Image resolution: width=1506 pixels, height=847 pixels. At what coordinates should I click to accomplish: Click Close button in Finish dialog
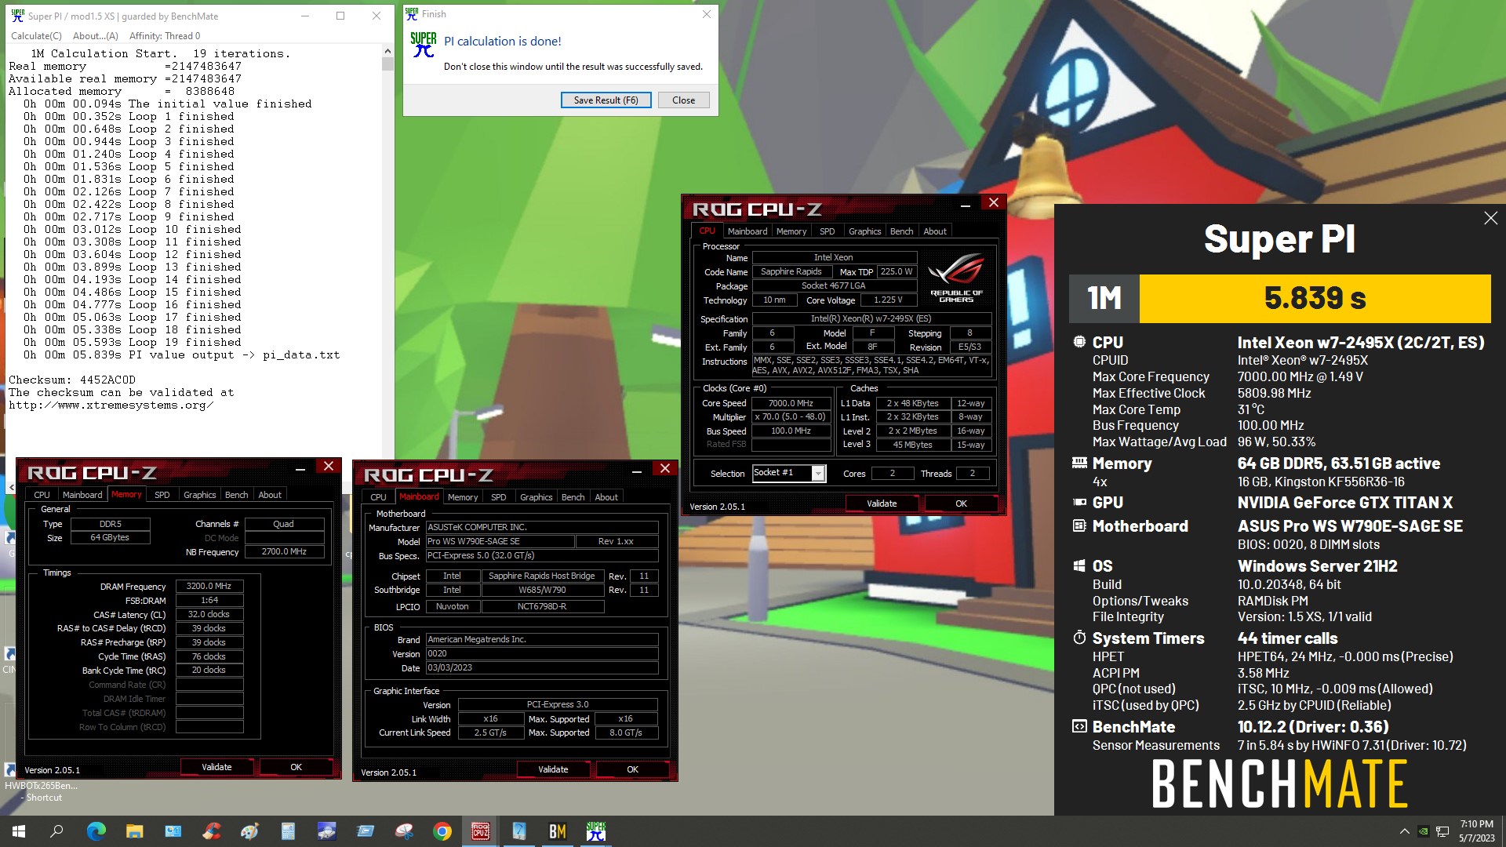[683, 100]
